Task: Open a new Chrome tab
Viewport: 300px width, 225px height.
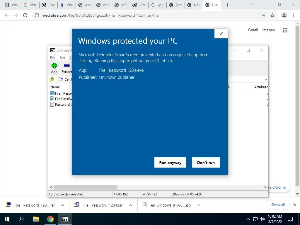Action: pos(227,5)
